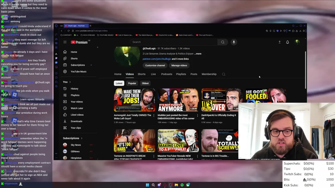Image resolution: width=335 pixels, height=188 pixels.
Task: Open Discord from the taskbar
Action: 159,185
